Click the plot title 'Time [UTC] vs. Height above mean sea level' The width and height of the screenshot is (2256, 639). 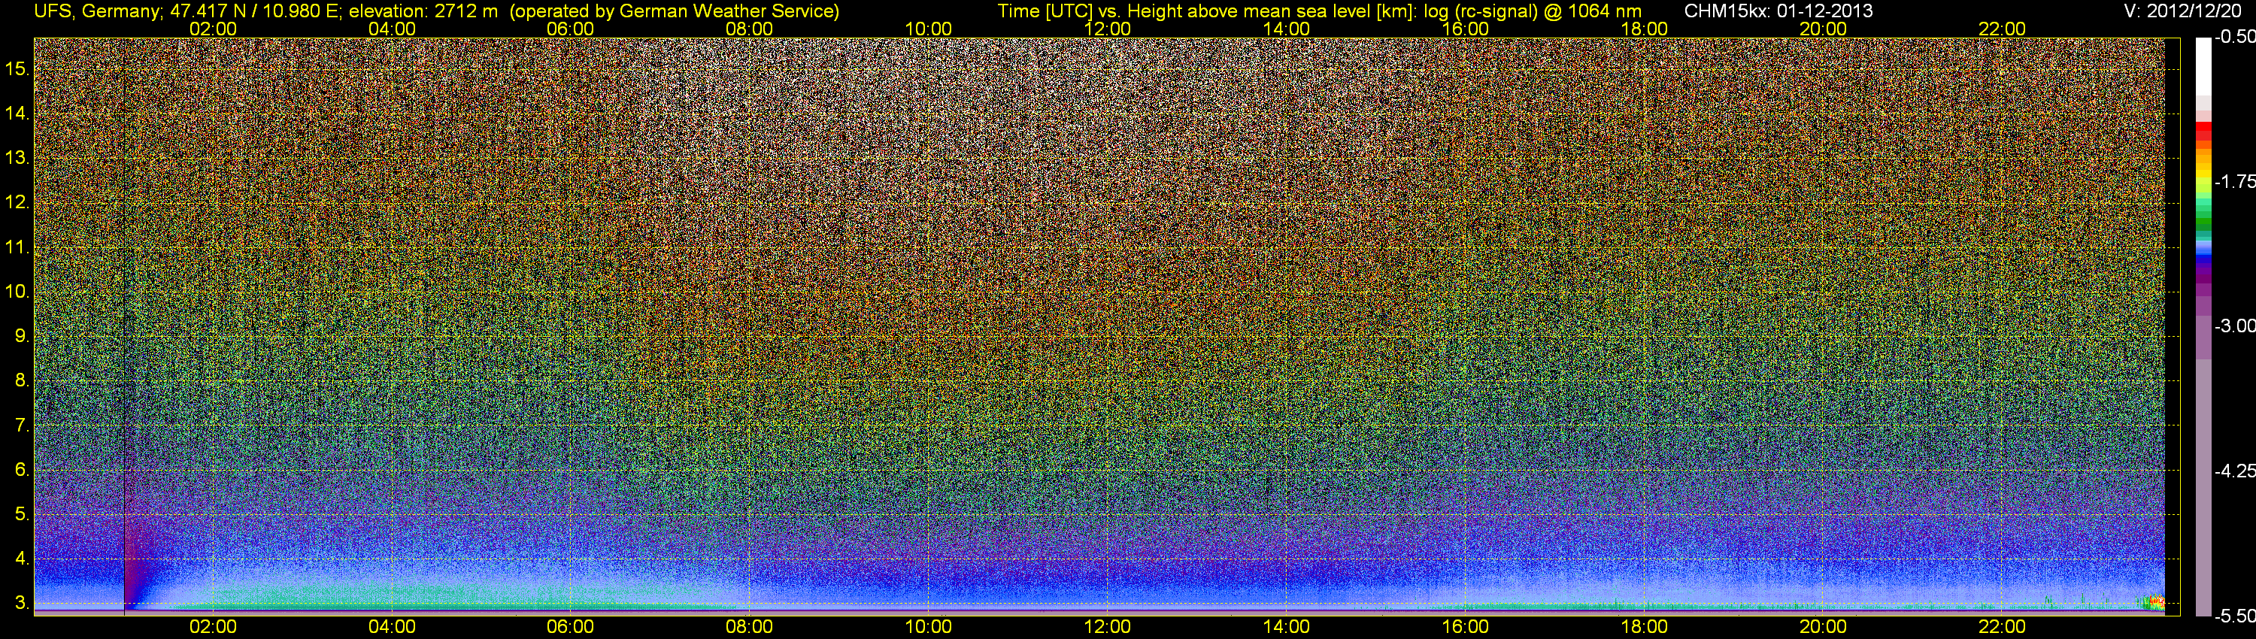pos(1204,11)
